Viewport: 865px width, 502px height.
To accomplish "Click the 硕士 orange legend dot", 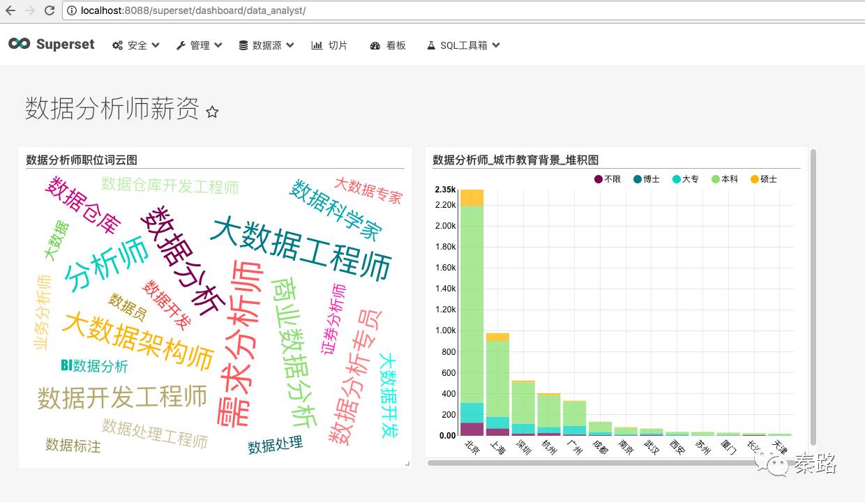I will (x=754, y=179).
